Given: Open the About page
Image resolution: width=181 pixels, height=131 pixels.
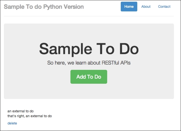Looking at the screenshot, I should pos(146,6).
